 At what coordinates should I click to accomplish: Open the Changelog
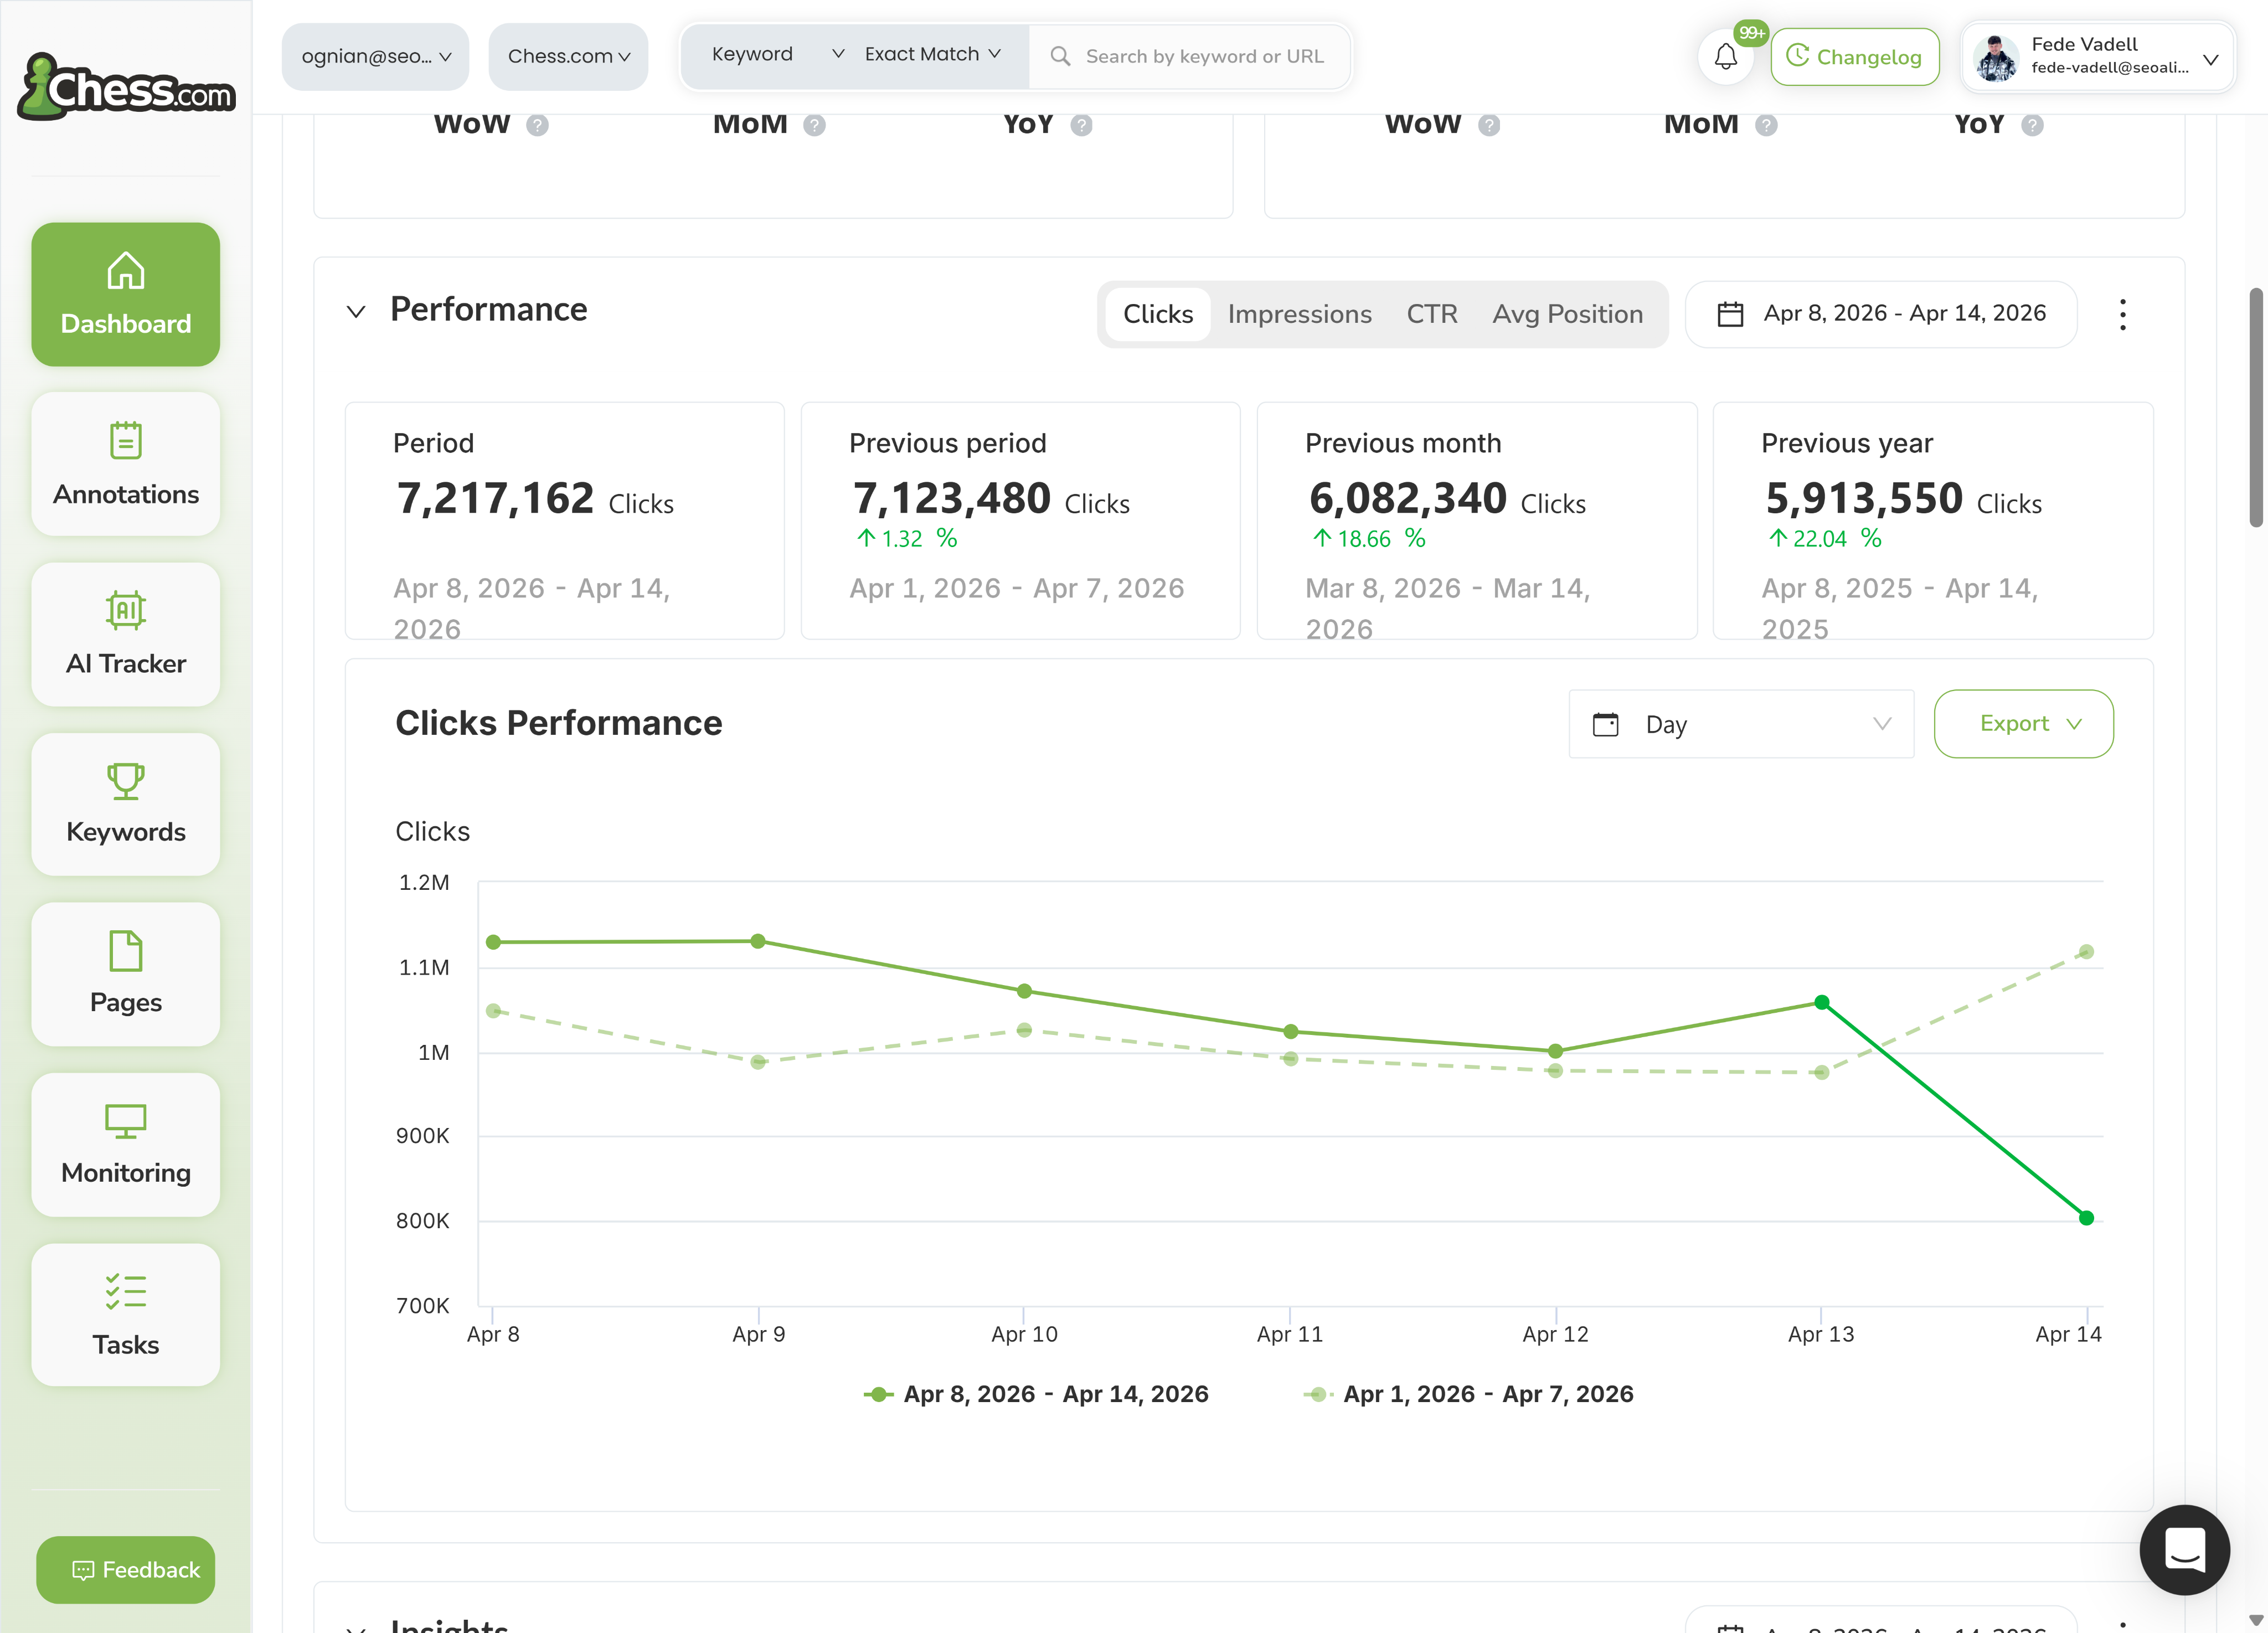(1855, 57)
